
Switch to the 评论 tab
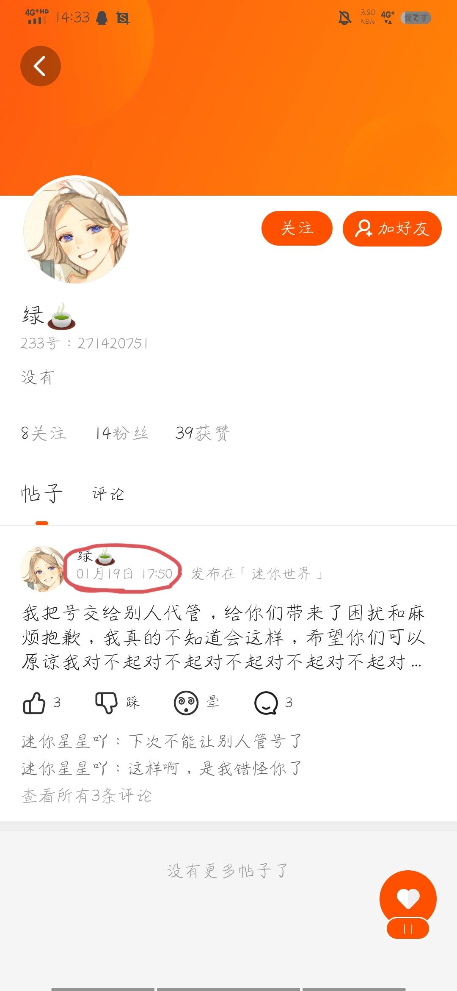click(108, 494)
